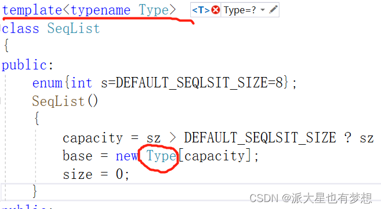Click the 'typename' keyword
Viewport: 381px width, 209px height.
click(100, 10)
